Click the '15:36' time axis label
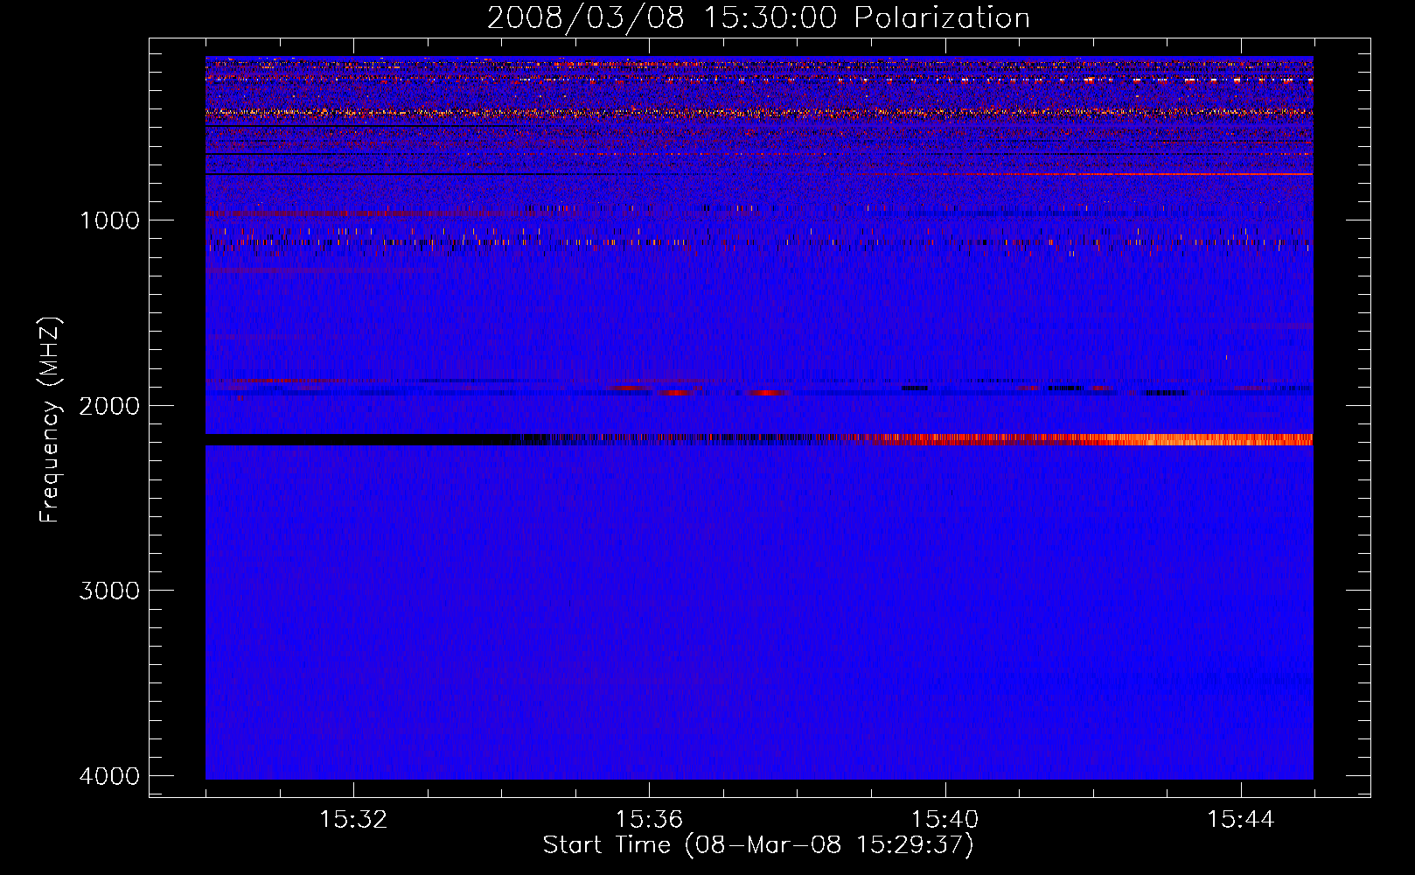1415x875 pixels. (x=649, y=820)
